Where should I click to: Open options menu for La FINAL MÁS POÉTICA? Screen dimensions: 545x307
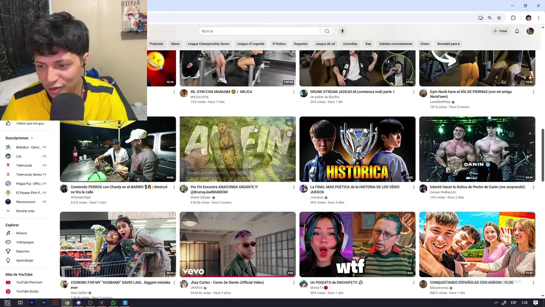click(413, 187)
